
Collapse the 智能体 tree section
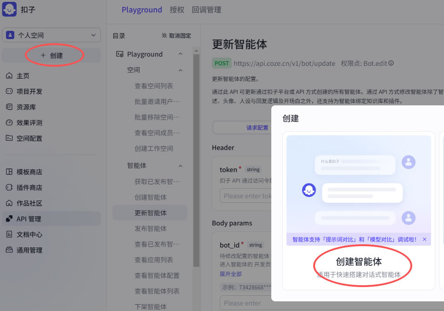point(181,166)
